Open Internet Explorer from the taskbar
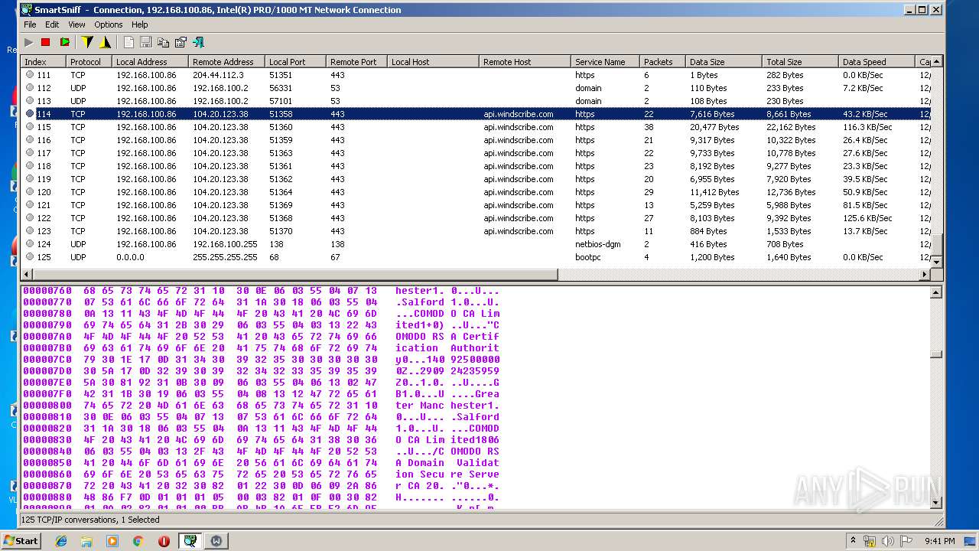Viewport: 979px width, 551px height. [61, 540]
